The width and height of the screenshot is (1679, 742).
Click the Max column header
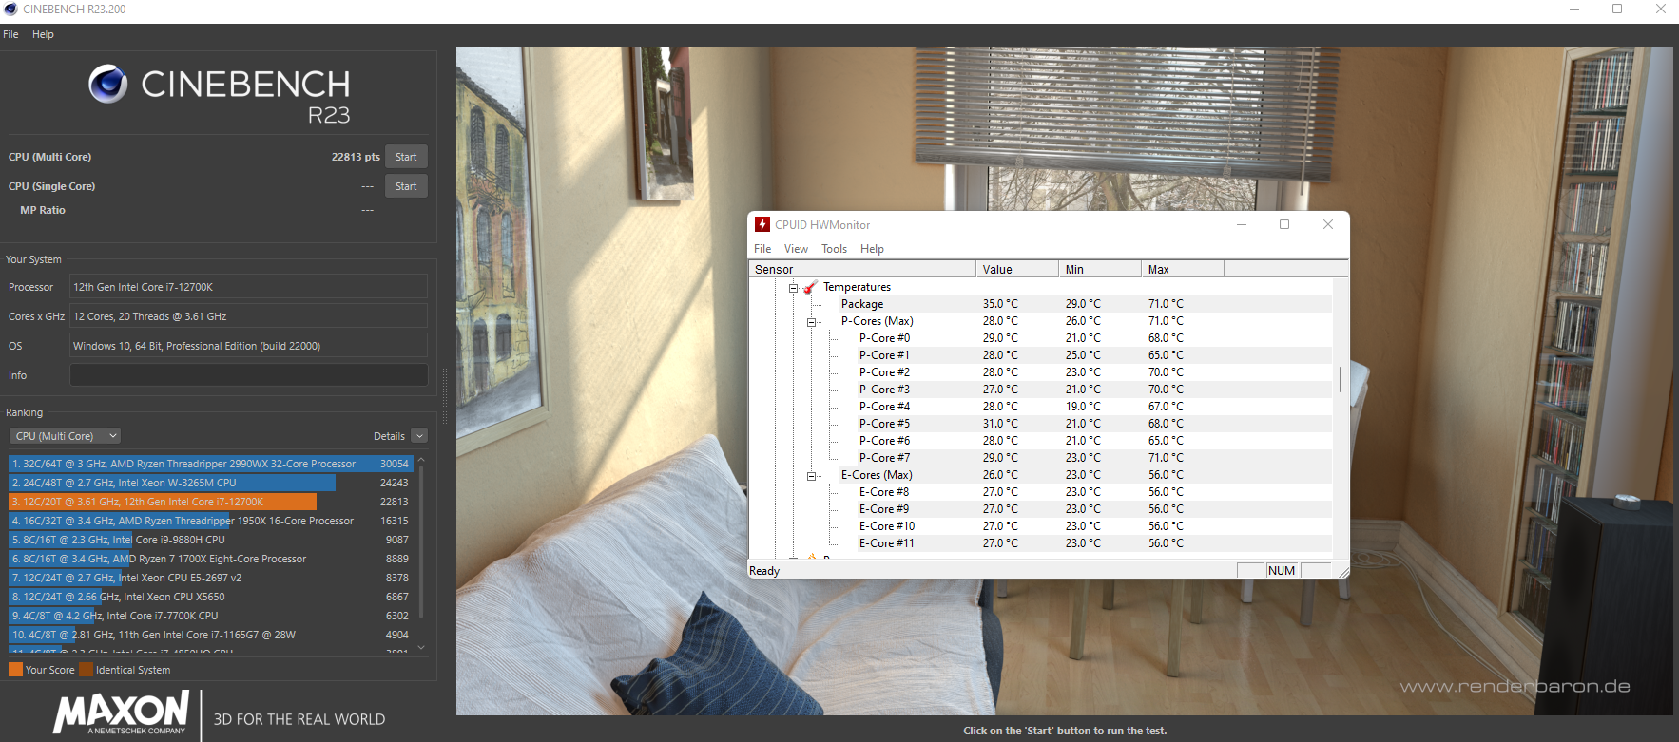[1182, 269]
